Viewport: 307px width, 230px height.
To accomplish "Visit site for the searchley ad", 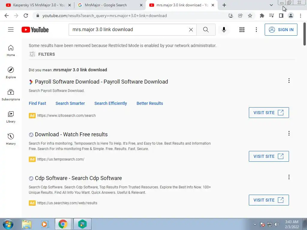I will coord(269,200).
